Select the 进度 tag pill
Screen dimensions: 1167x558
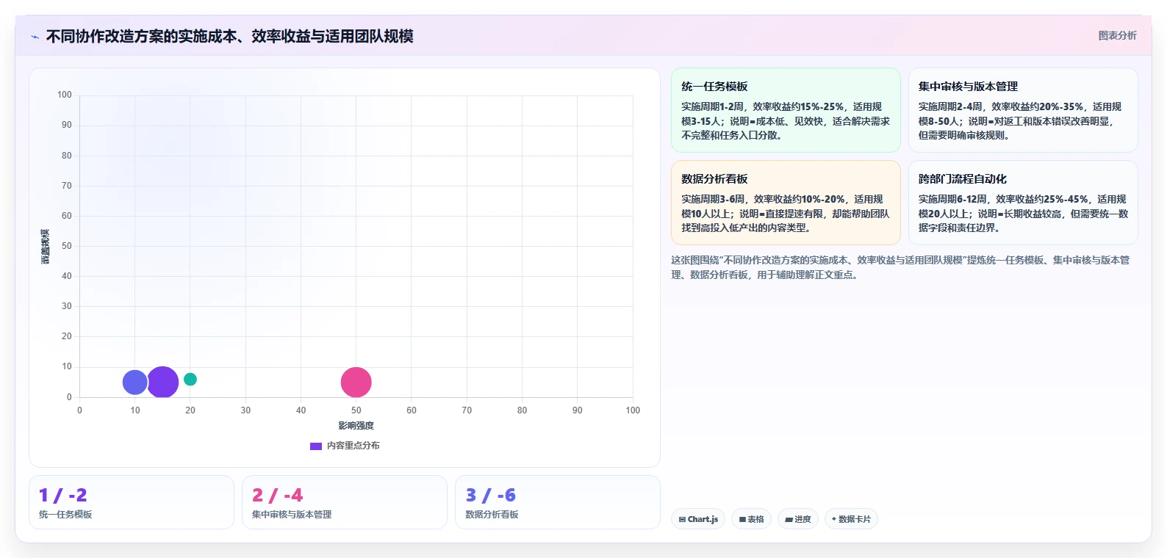point(798,519)
